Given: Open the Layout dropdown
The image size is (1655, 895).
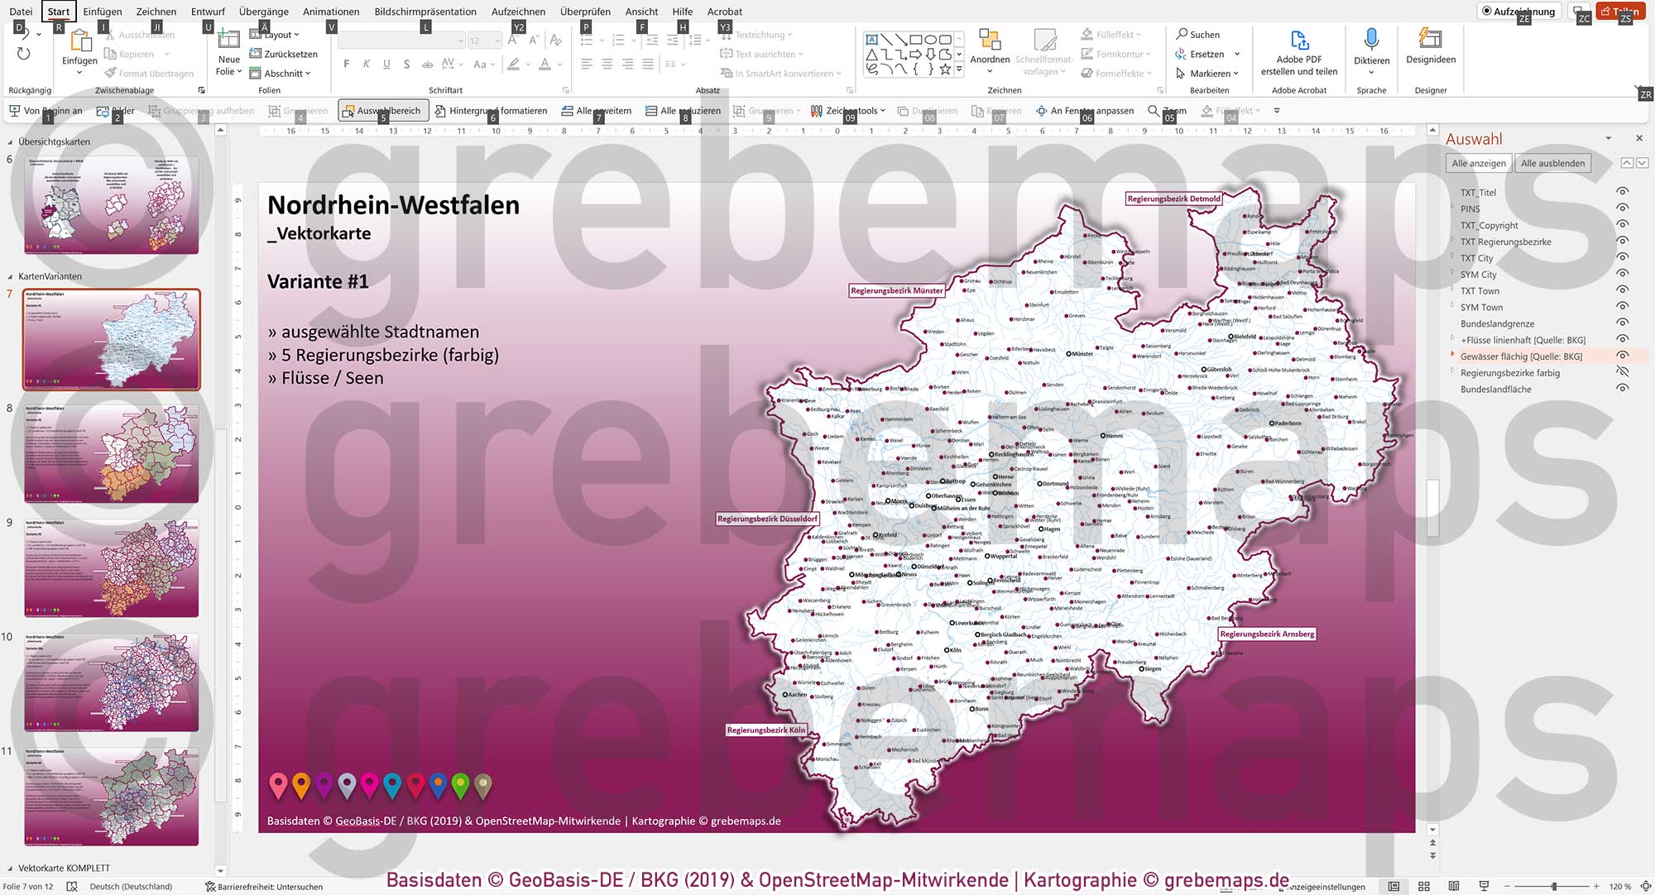Looking at the screenshot, I should (x=277, y=34).
